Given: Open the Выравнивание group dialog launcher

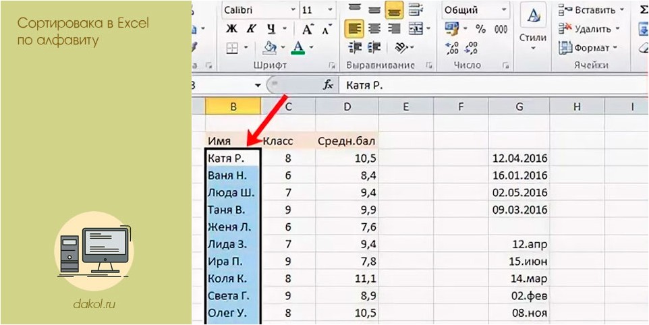Looking at the screenshot, I should coord(428,65).
